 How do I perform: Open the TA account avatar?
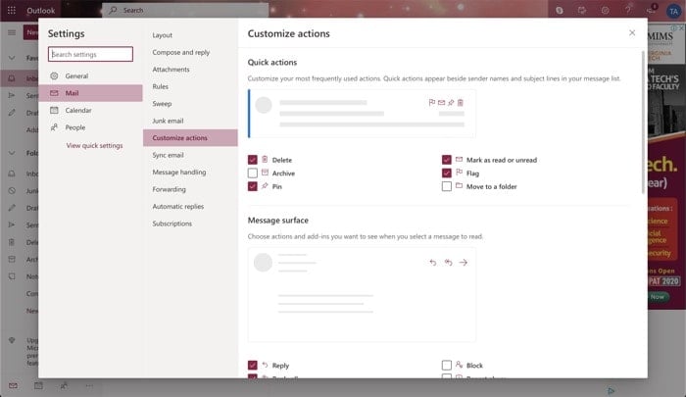point(673,11)
